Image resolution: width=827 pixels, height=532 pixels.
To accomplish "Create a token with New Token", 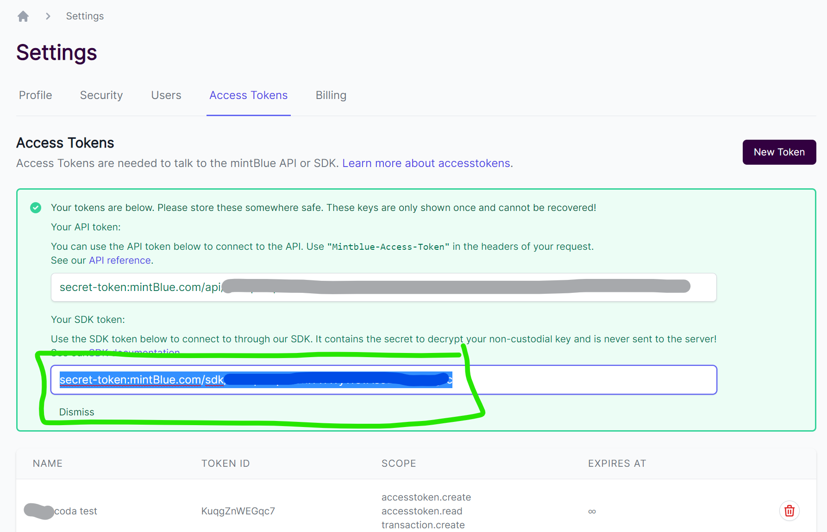I will (779, 152).
